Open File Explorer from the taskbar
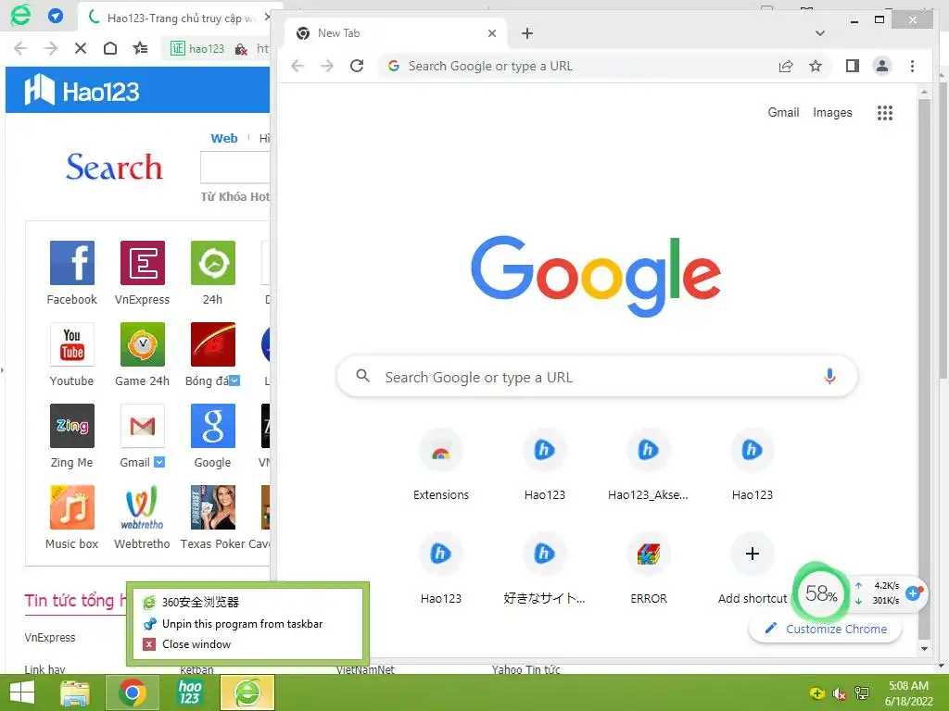This screenshot has height=711, width=949. coord(75,692)
